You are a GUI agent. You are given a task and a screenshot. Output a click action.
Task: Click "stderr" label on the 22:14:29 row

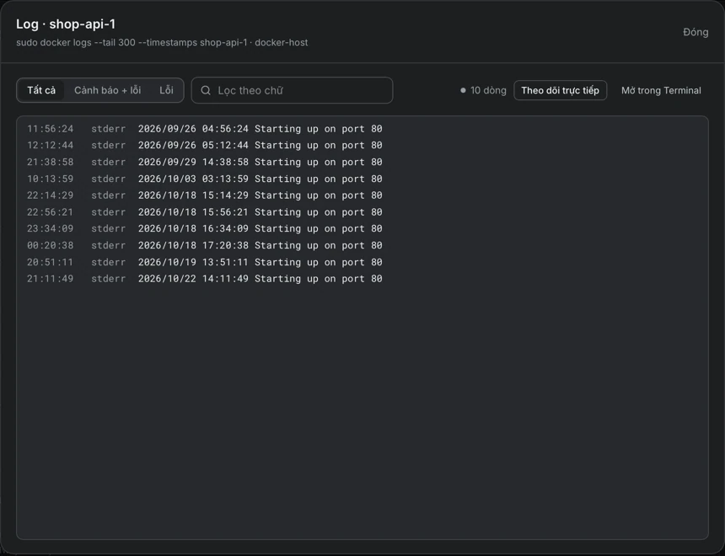pyautogui.click(x=108, y=195)
